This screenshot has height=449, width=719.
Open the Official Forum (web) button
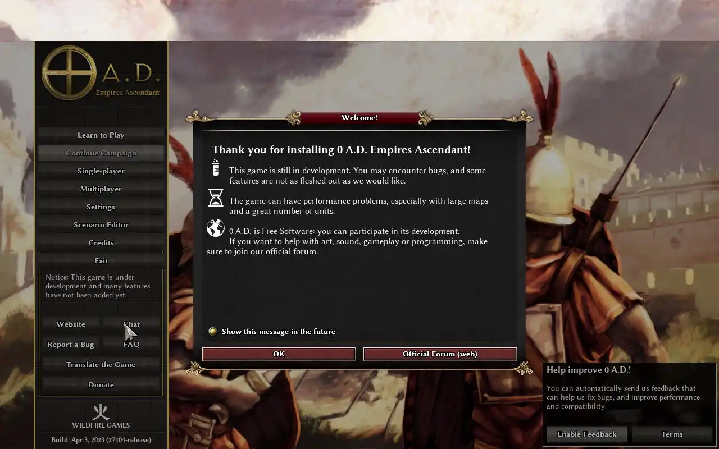[x=440, y=354]
